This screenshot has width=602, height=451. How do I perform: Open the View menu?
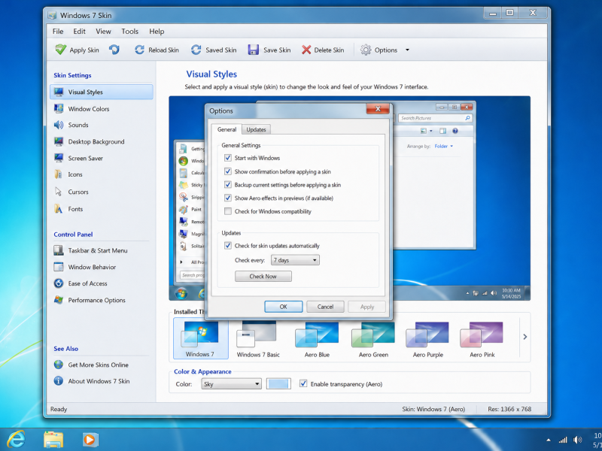click(103, 32)
